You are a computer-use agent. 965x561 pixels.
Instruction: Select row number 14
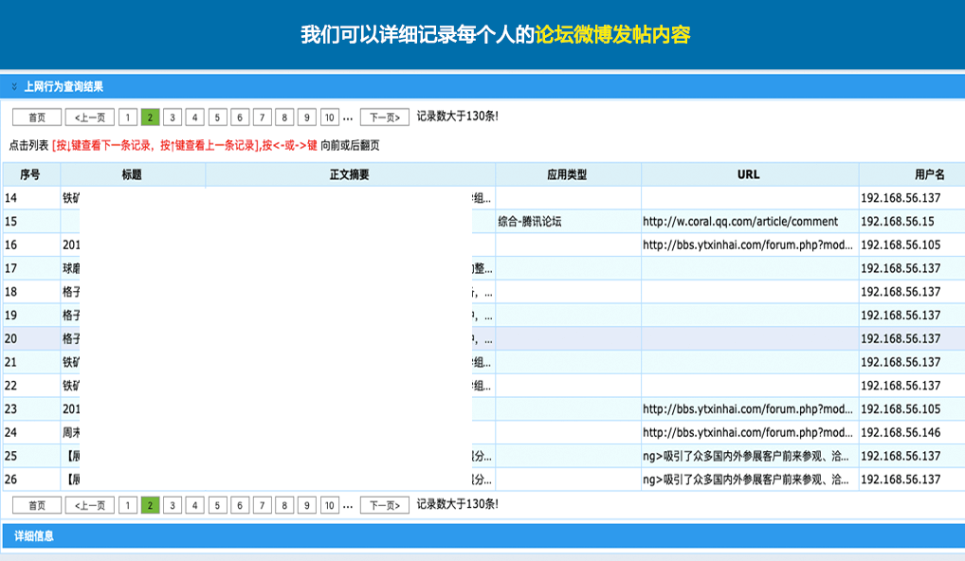tap(11, 198)
